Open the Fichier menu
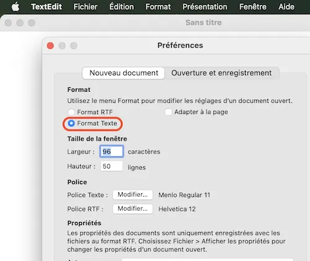This screenshot has height=261, width=310. [x=86, y=7]
